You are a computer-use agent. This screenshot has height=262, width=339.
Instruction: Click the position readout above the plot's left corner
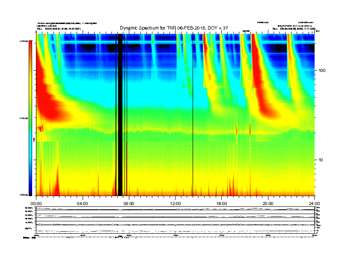point(59,29)
